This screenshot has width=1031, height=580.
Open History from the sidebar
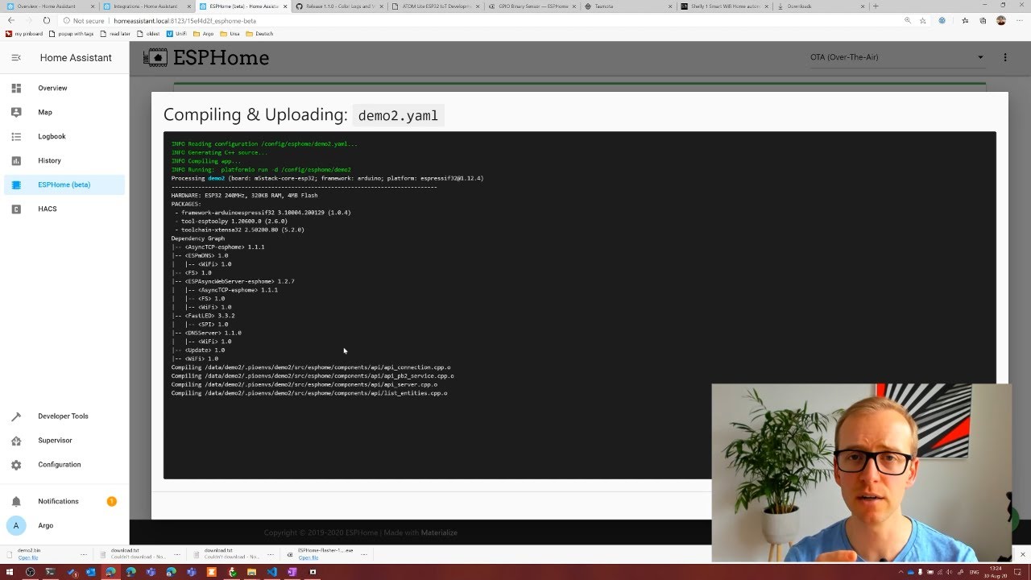(x=64, y=160)
